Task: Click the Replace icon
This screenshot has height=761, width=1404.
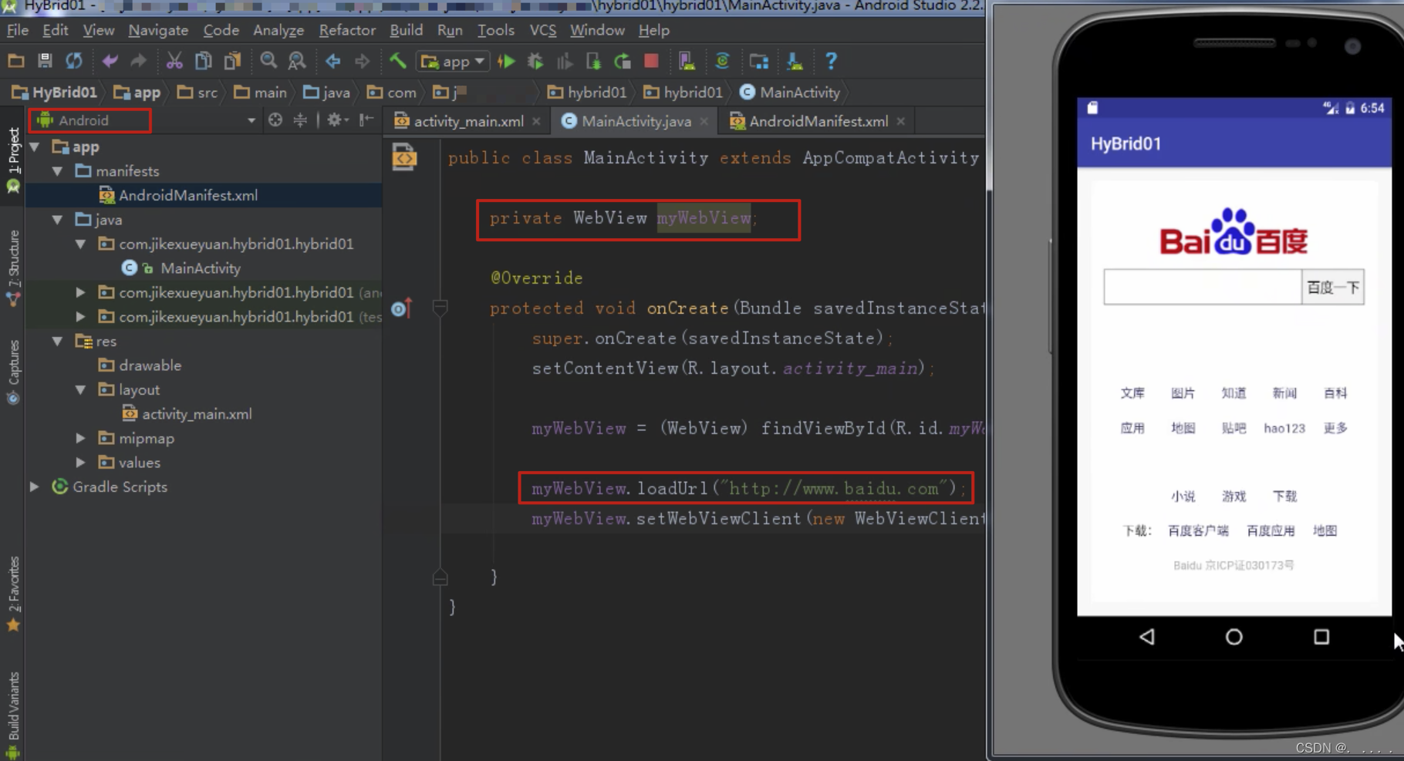Action: 297,61
